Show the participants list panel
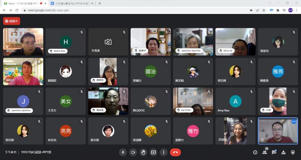The height and width of the screenshot is (160, 301). pos(265,152)
